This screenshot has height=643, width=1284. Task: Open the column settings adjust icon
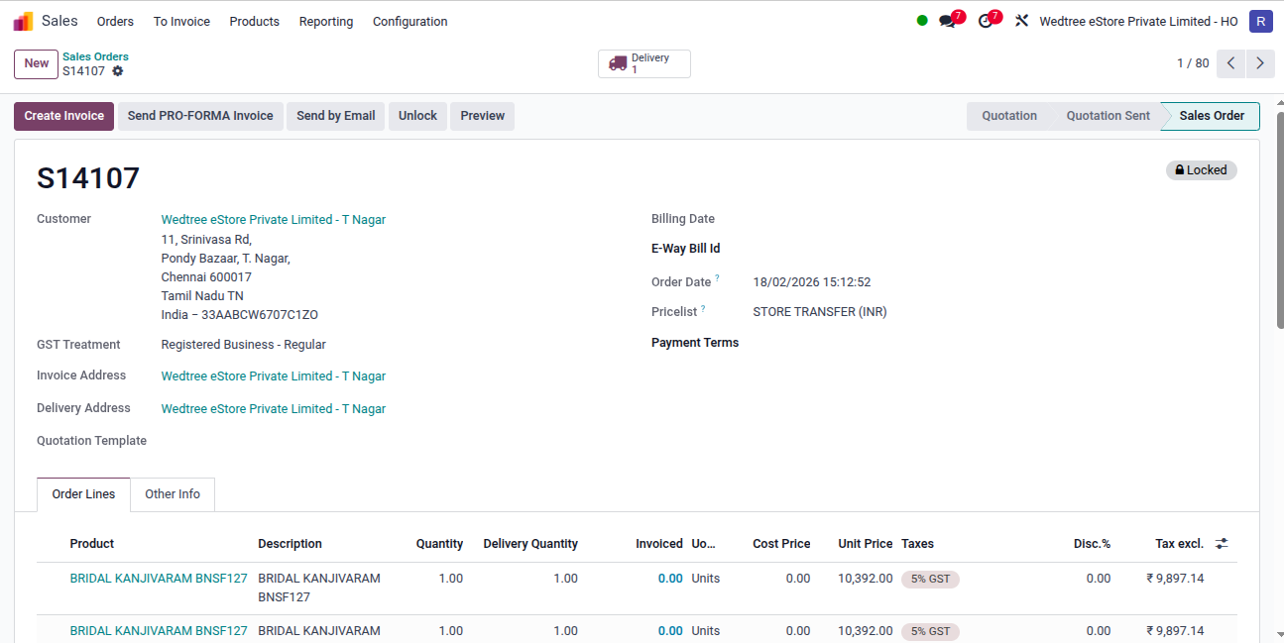point(1222,544)
